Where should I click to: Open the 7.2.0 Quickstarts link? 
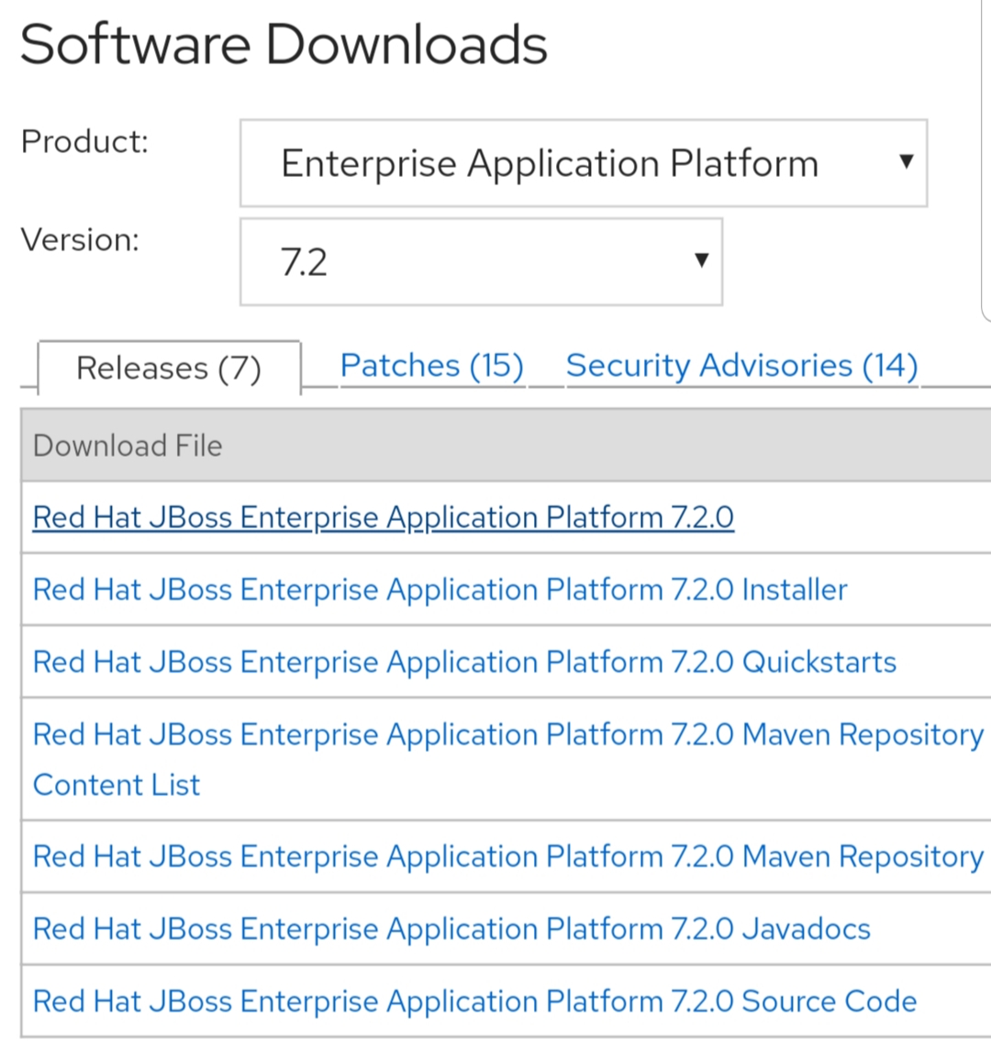[x=464, y=662]
